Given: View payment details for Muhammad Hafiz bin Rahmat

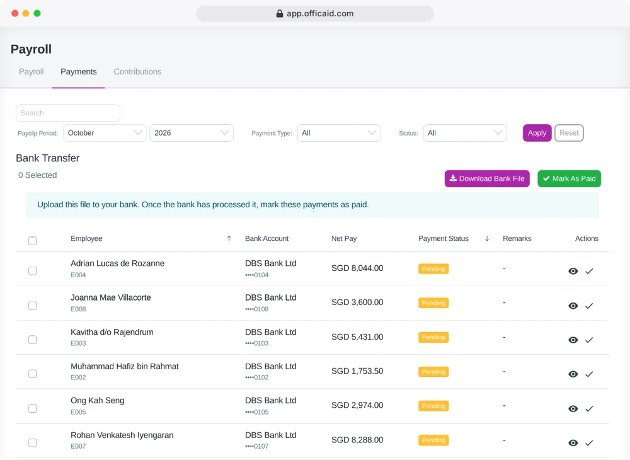Looking at the screenshot, I should click(573, 374).
